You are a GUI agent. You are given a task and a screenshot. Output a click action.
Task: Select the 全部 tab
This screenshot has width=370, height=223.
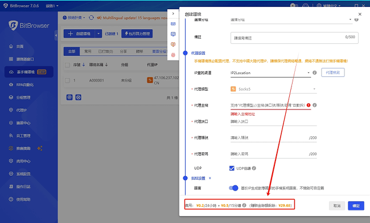(x=72, y=51)
